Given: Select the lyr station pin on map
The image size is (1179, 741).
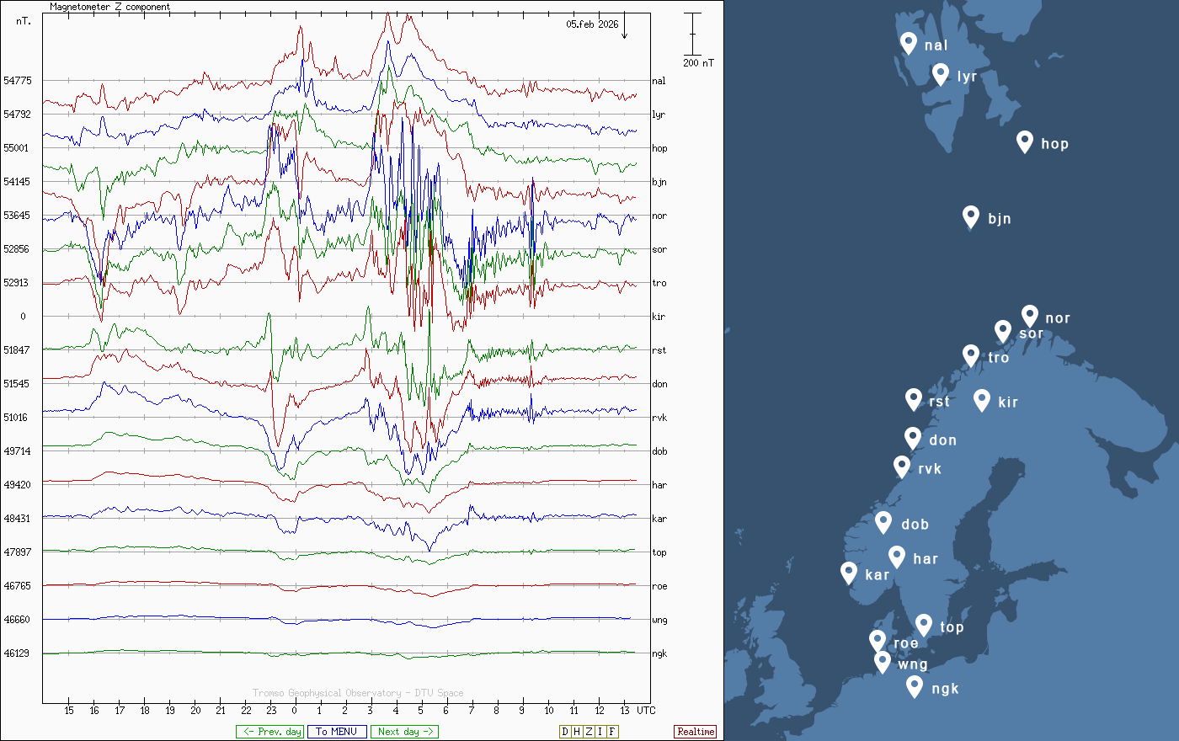Looking at the screenshot, I should (941, 74).
